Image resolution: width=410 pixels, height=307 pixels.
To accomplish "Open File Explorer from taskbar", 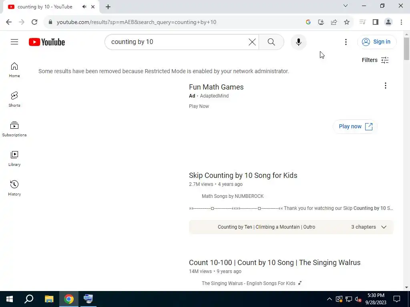I will 49,299.
